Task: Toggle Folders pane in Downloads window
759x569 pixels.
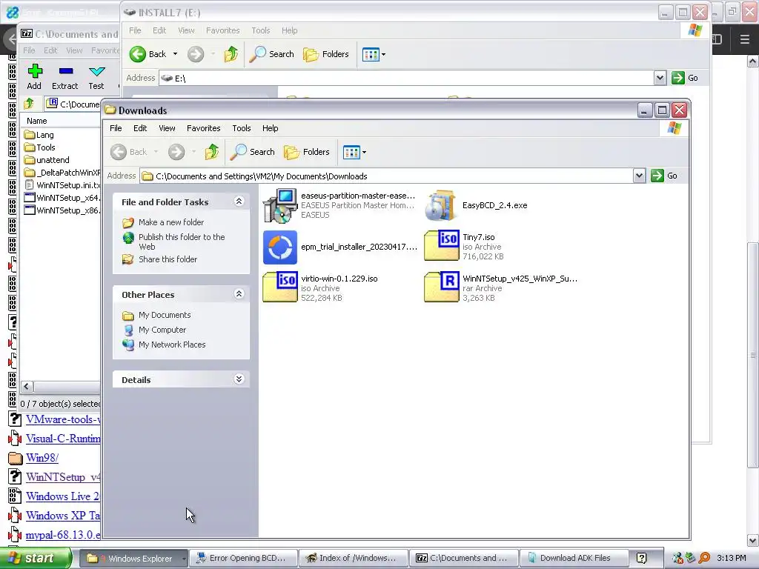Action: click(307, 152)
